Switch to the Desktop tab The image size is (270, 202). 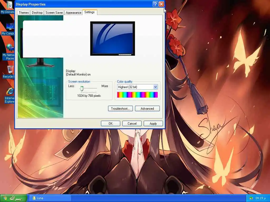[37, 13]
